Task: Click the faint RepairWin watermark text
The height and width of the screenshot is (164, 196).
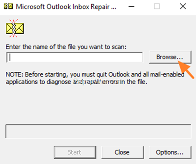Action: point(97,82)
